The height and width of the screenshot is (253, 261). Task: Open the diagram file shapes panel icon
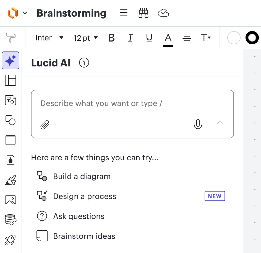tap(11, 100)
